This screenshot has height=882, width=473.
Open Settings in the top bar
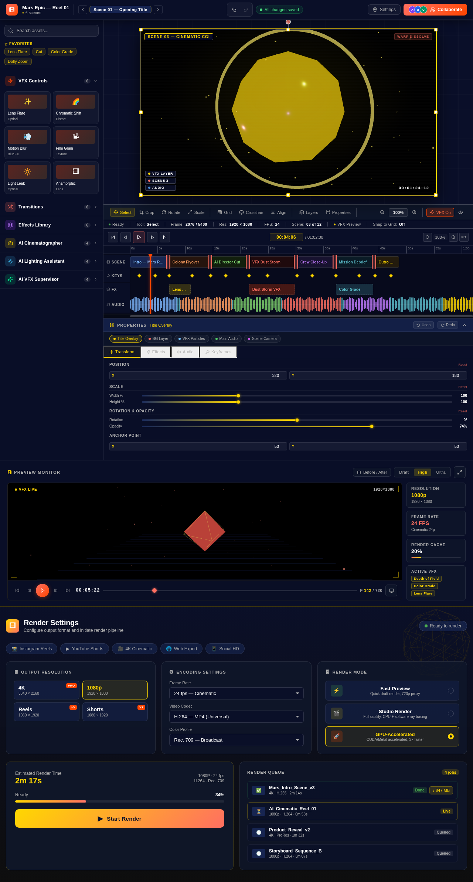[384, 10]
